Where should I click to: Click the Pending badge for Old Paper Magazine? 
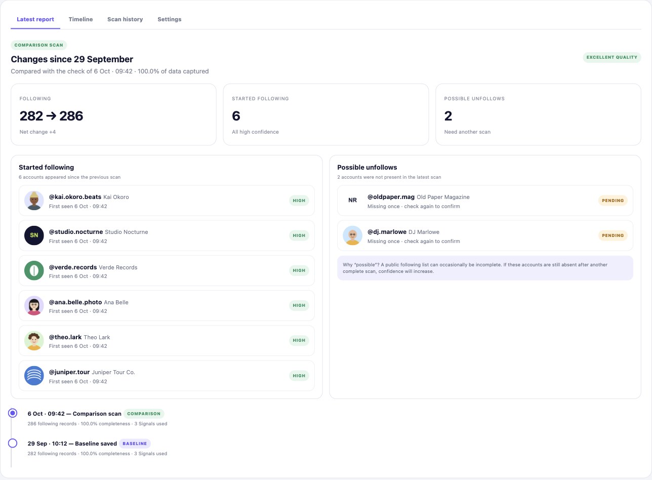(x=613, y=201)
